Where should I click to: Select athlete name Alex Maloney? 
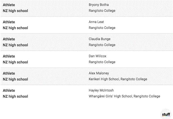[99, 73]
